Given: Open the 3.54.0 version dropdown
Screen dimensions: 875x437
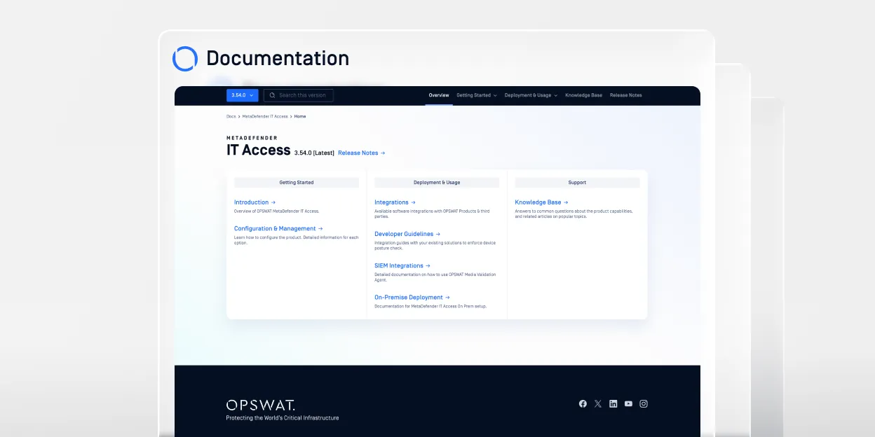Looking at the screenshot, I should pos(242,95).
